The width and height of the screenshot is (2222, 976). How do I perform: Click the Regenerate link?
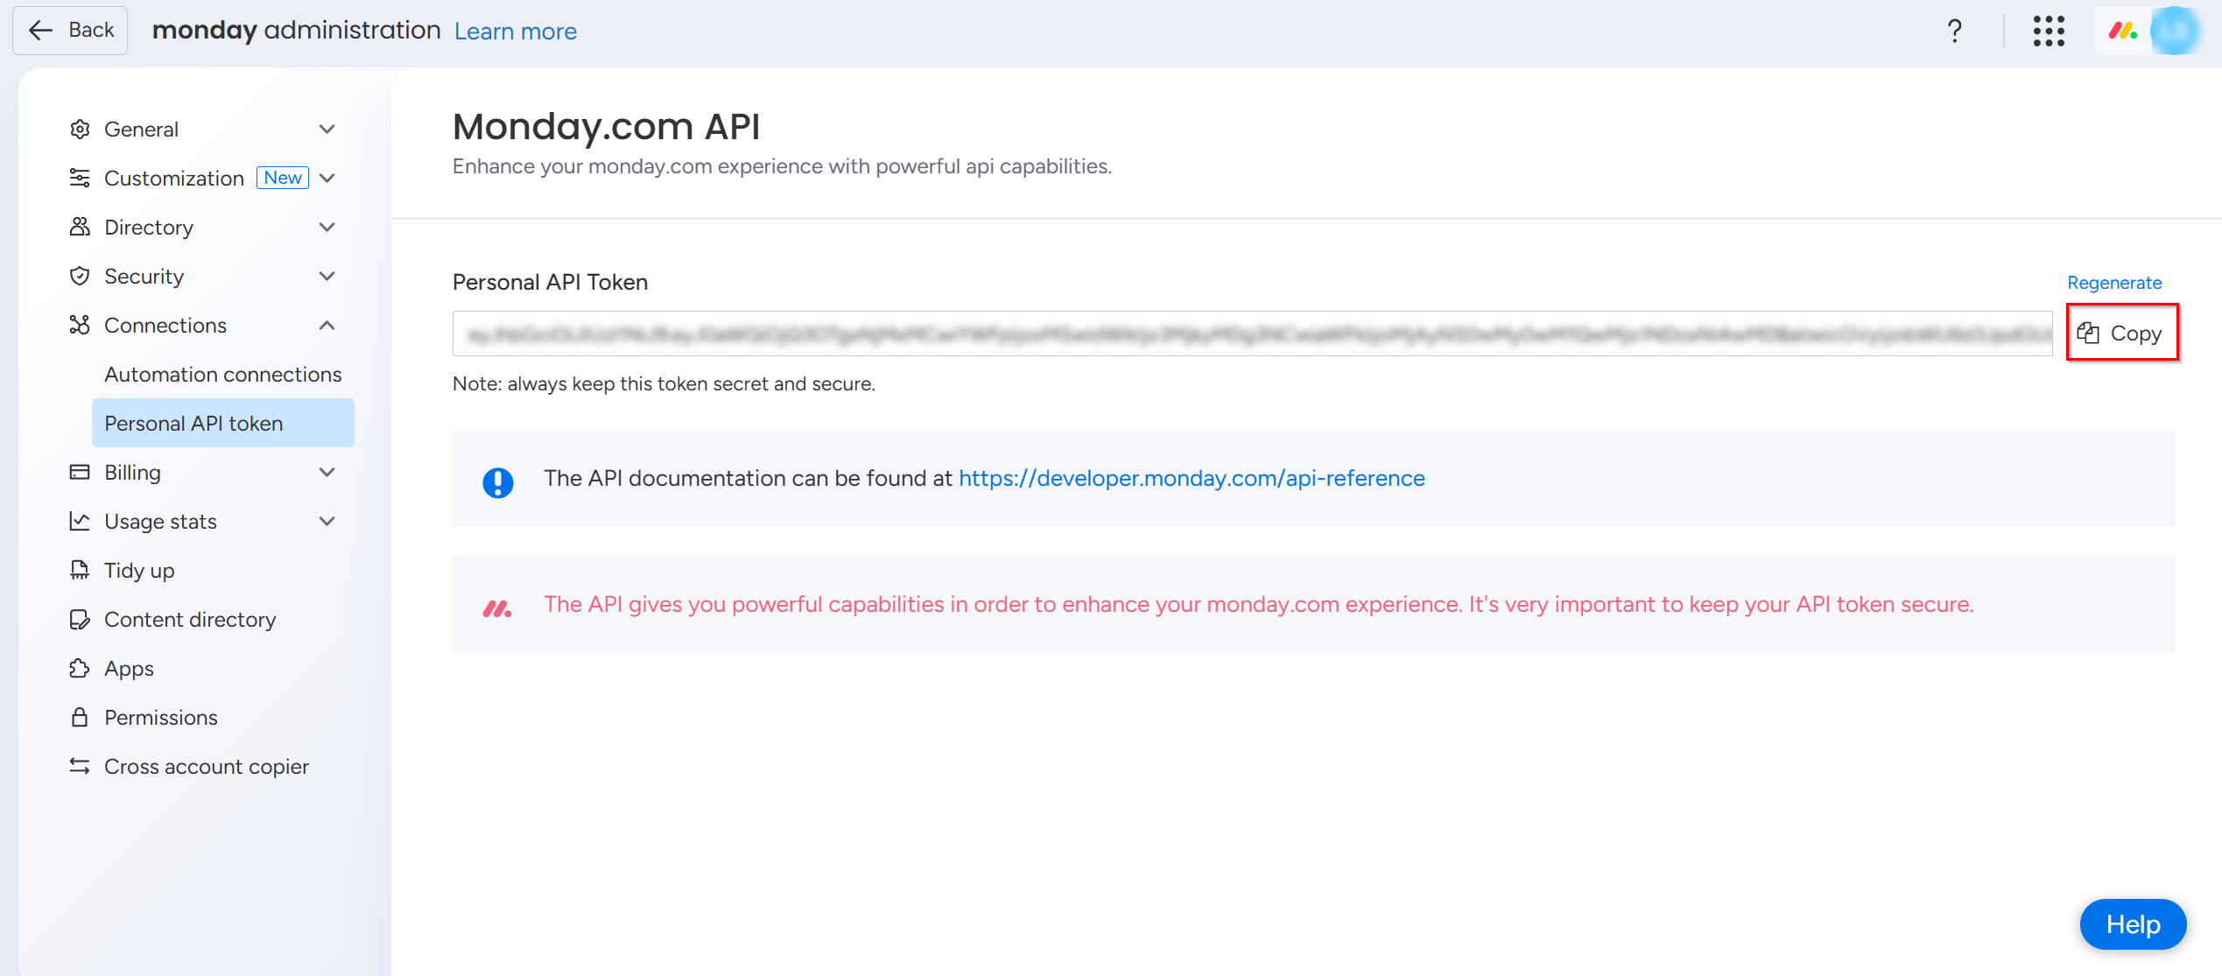[x=2114, y=282]
